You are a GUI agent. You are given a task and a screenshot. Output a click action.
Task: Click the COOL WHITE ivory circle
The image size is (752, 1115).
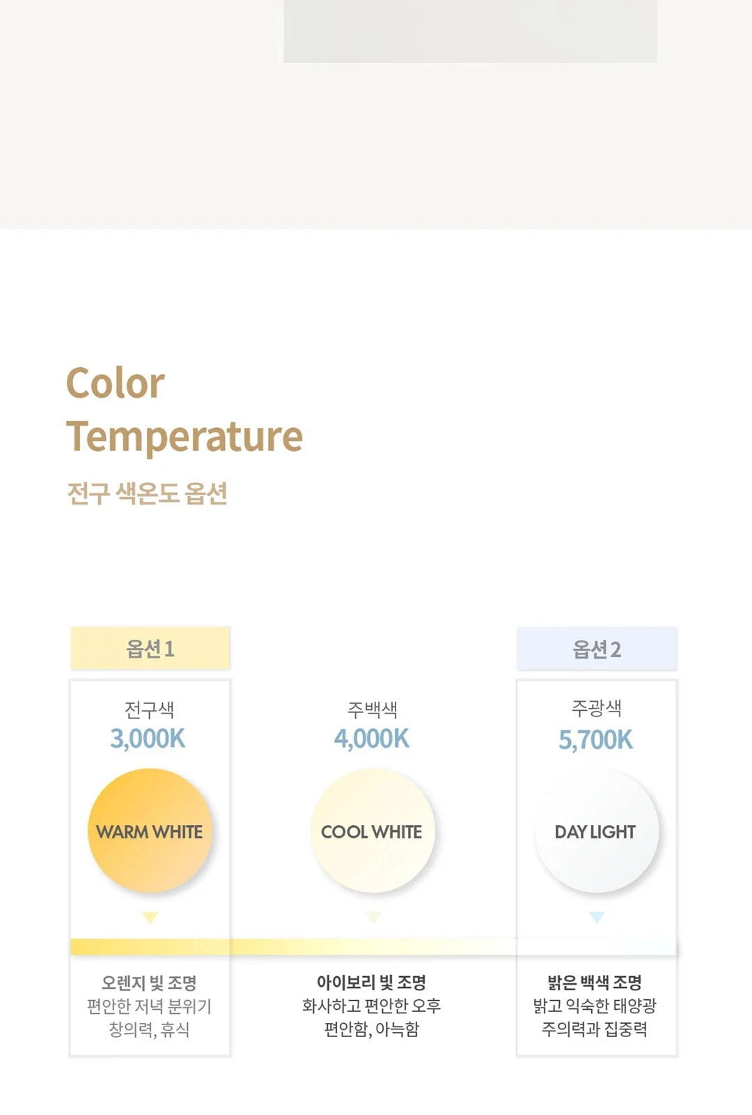click(x=373, y=831)
